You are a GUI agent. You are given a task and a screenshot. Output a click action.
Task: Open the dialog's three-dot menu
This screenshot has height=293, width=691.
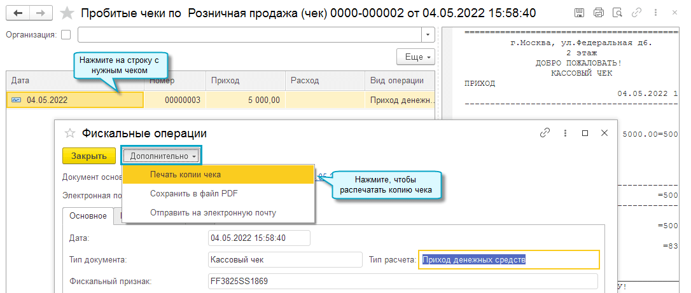564,133
